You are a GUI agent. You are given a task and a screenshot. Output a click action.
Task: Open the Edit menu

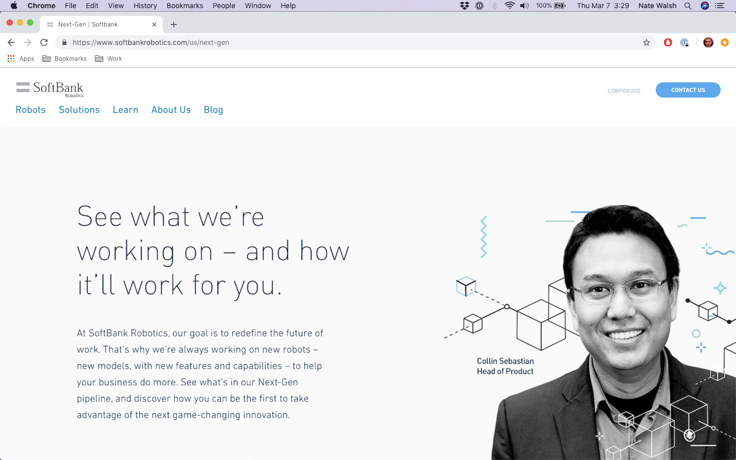coord(92,6)
